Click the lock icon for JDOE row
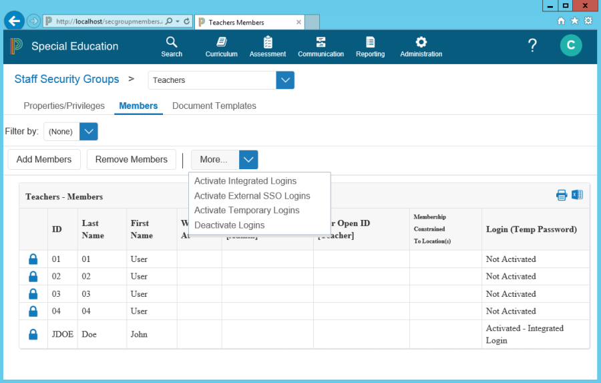 coord(33,334)
